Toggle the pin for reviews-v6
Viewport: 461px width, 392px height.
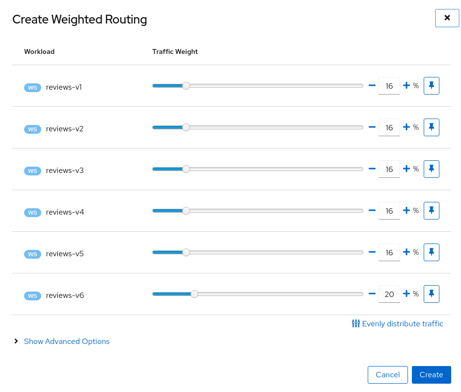point(431,294)
